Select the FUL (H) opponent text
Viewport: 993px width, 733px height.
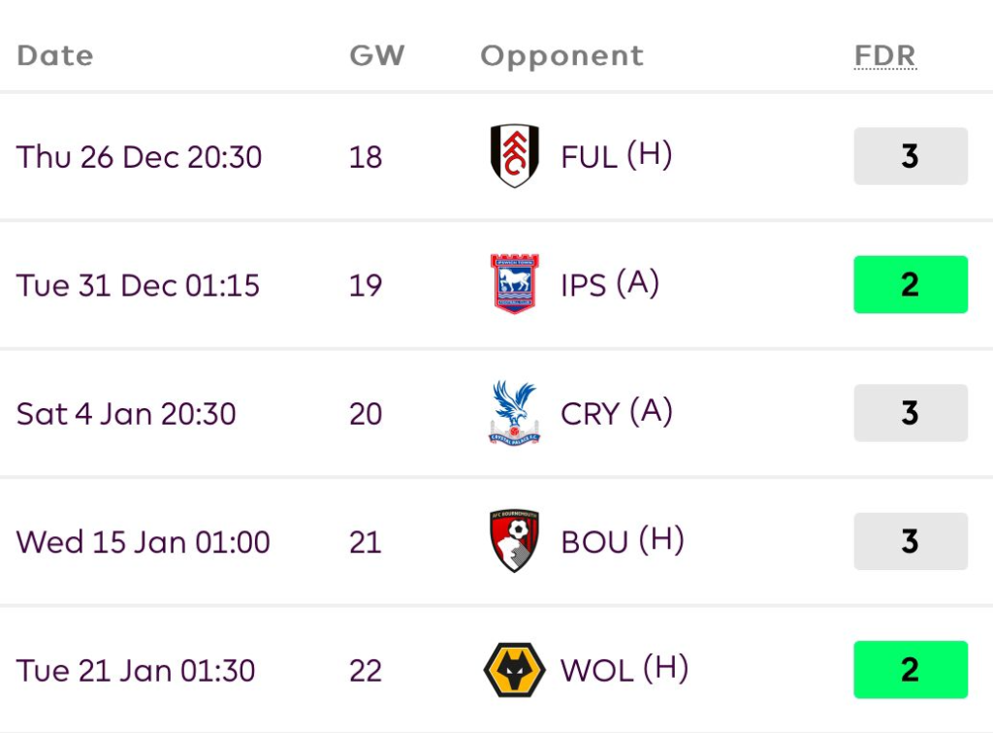point(616,156)
